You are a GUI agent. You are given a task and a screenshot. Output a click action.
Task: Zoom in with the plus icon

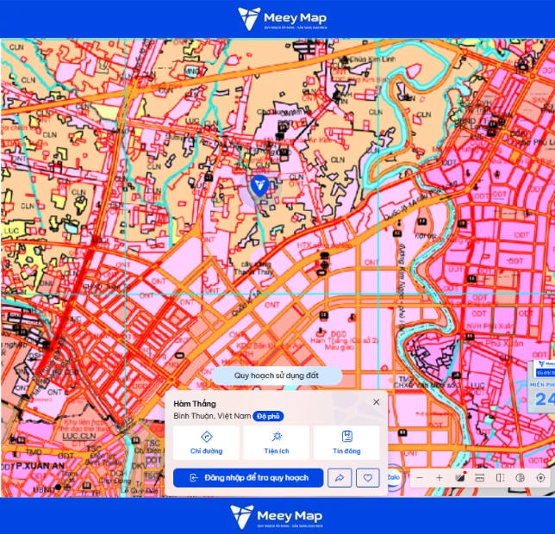pyautogui.click(x=440, y=478)
